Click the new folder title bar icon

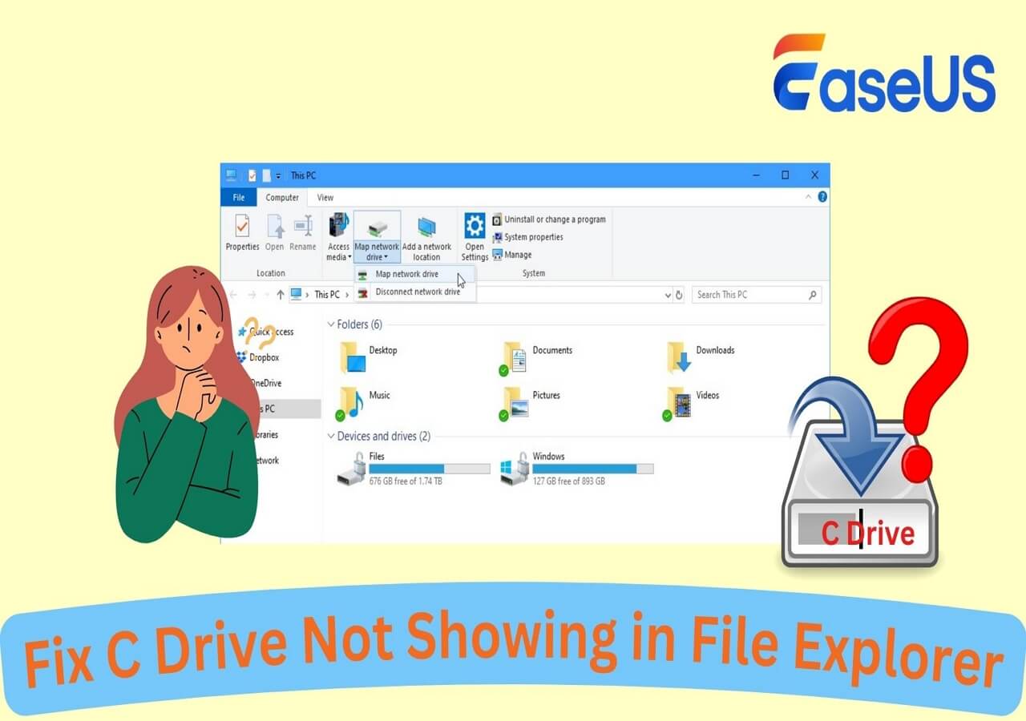pos(265,175)
